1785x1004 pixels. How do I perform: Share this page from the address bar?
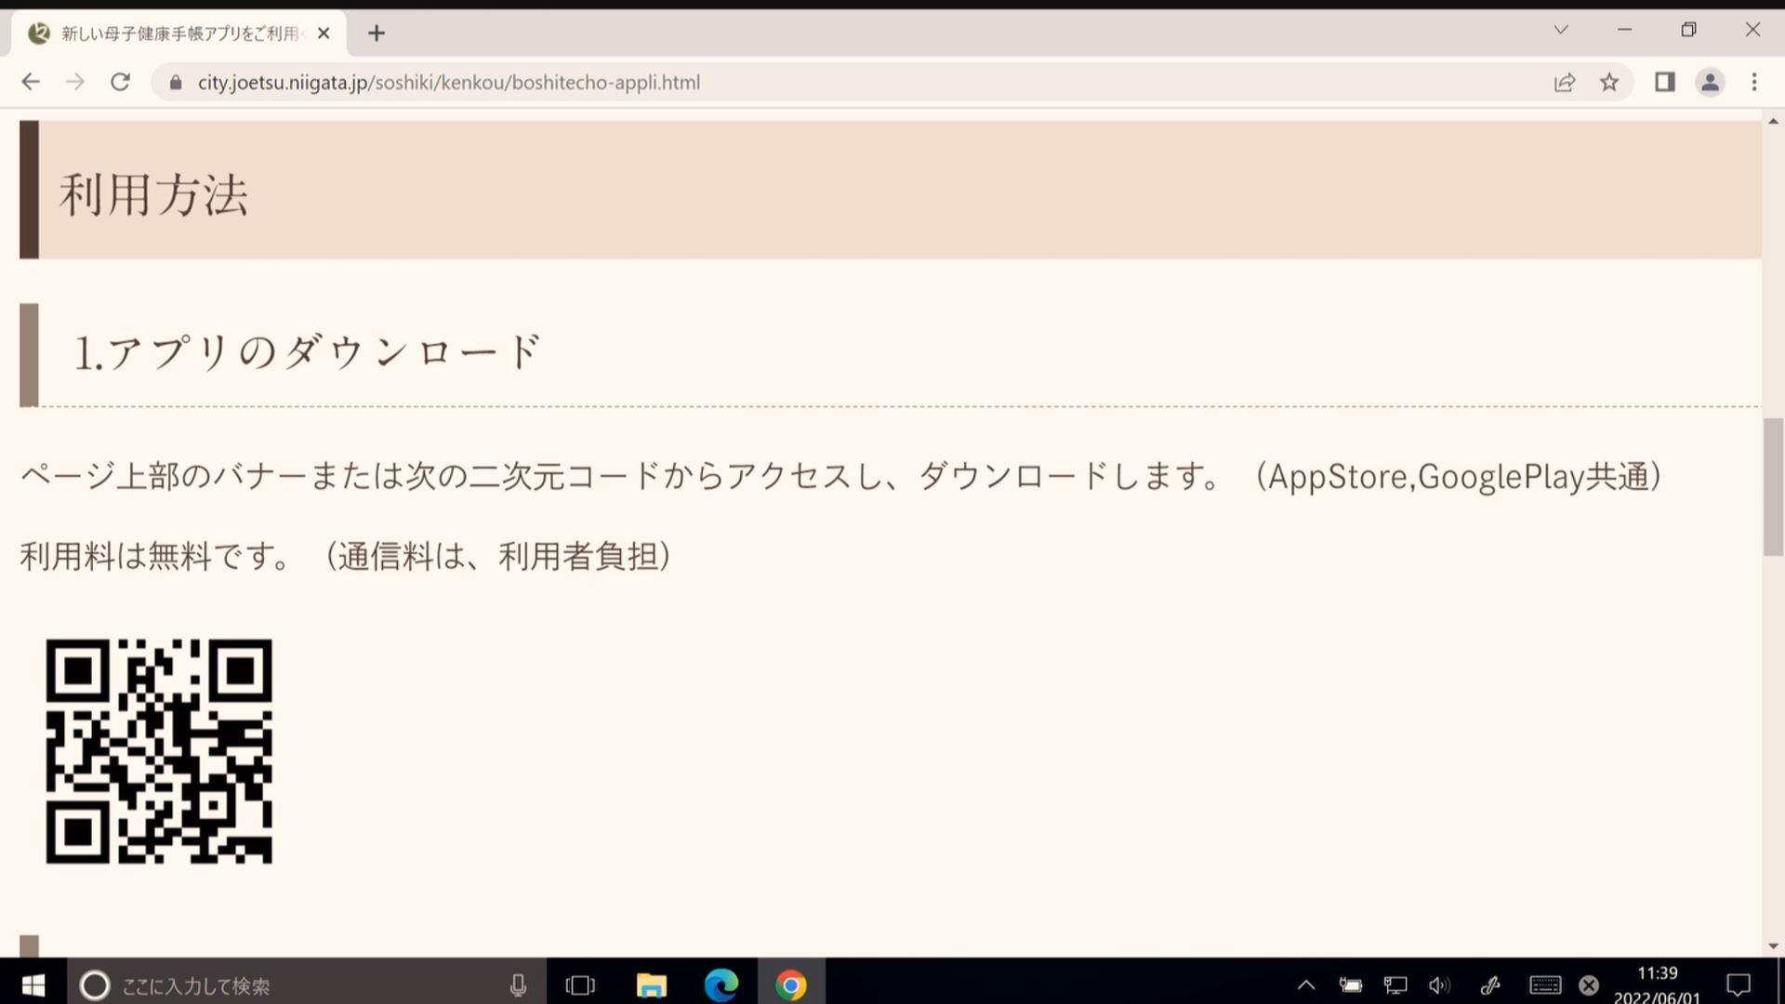coord(1565,82)
